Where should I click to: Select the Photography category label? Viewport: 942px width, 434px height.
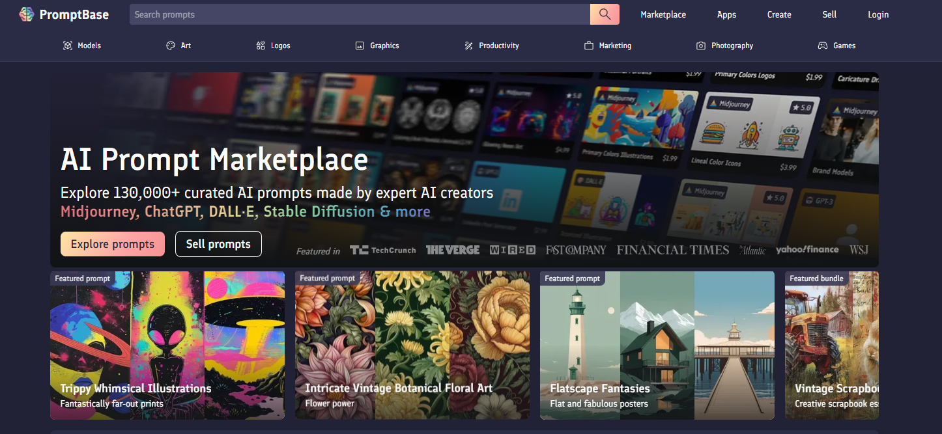click(x=732, y=46)
